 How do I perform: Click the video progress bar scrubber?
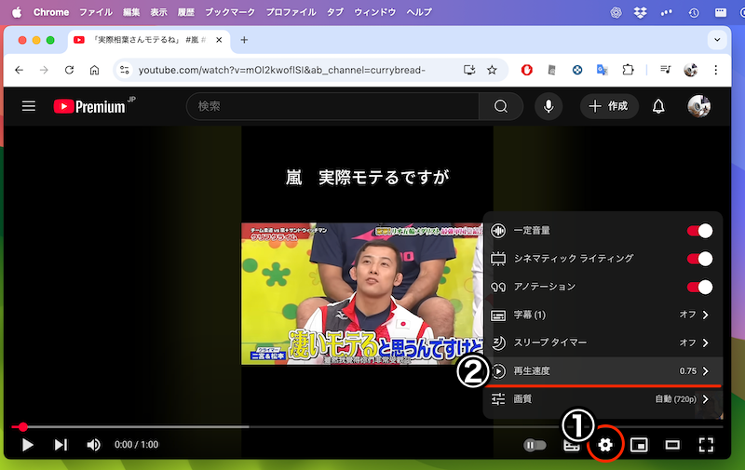tap(22, 427)
